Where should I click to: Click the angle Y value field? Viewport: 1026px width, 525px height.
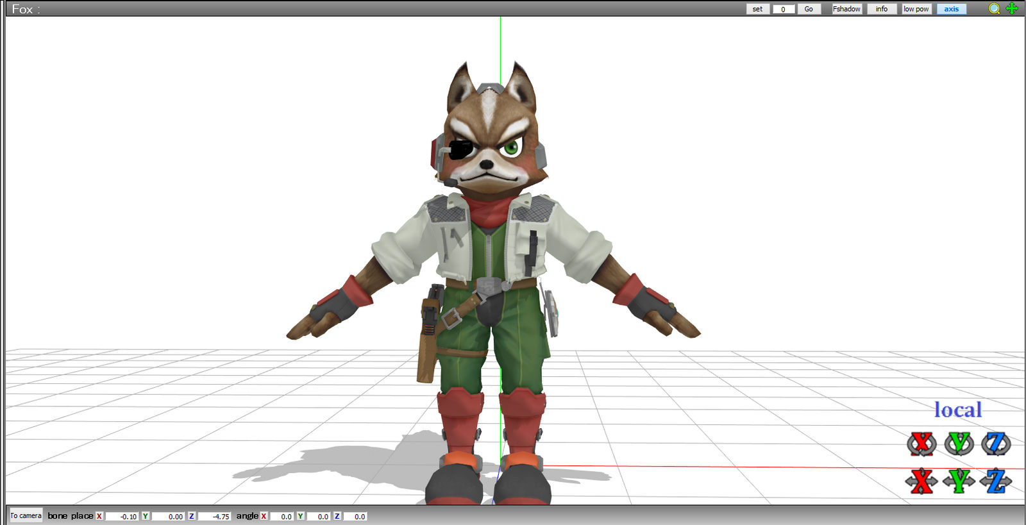click(x=318, y=516)
